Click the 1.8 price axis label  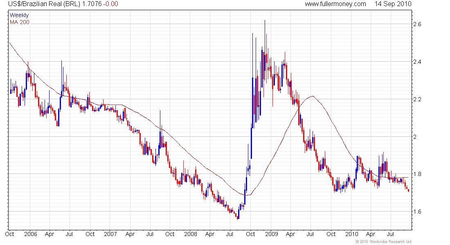417,174
